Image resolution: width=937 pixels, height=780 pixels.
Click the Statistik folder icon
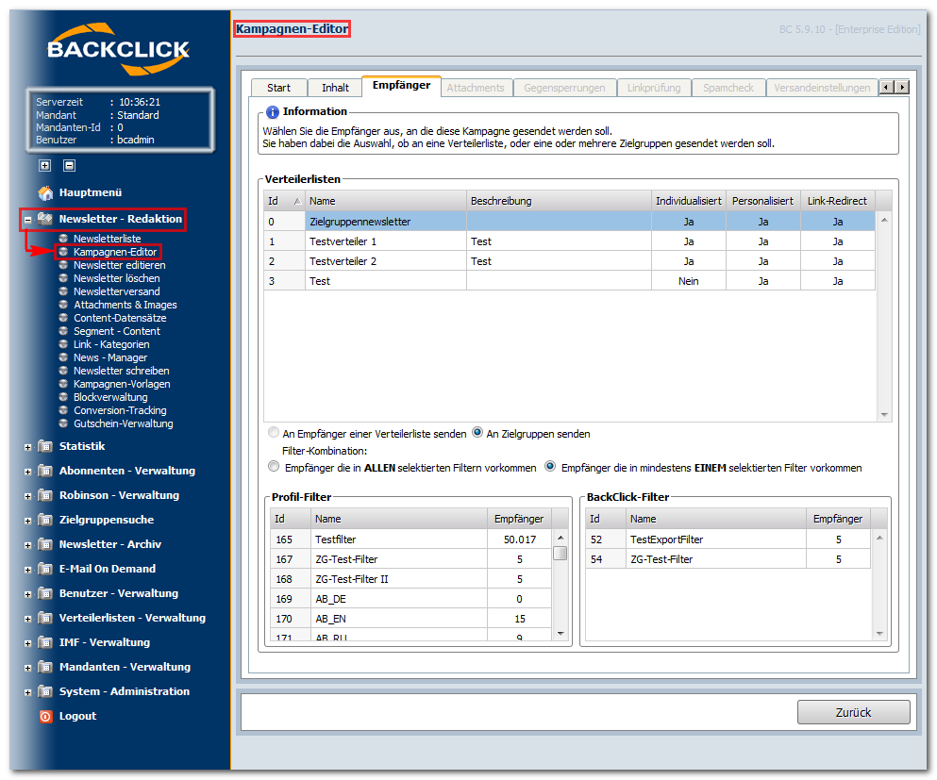point(45,446)
